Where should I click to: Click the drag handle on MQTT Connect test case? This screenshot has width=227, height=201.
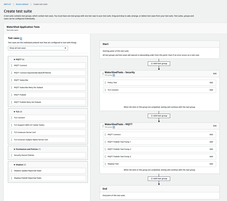click(11, 65)
